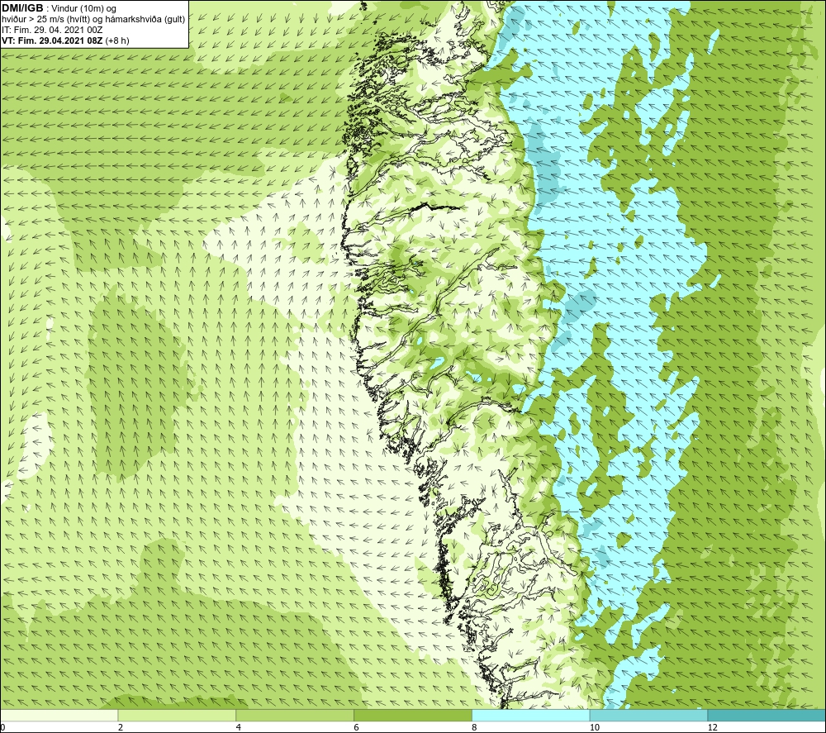
Task: Click the scale label '8'
Action: (x=475, y=727)
